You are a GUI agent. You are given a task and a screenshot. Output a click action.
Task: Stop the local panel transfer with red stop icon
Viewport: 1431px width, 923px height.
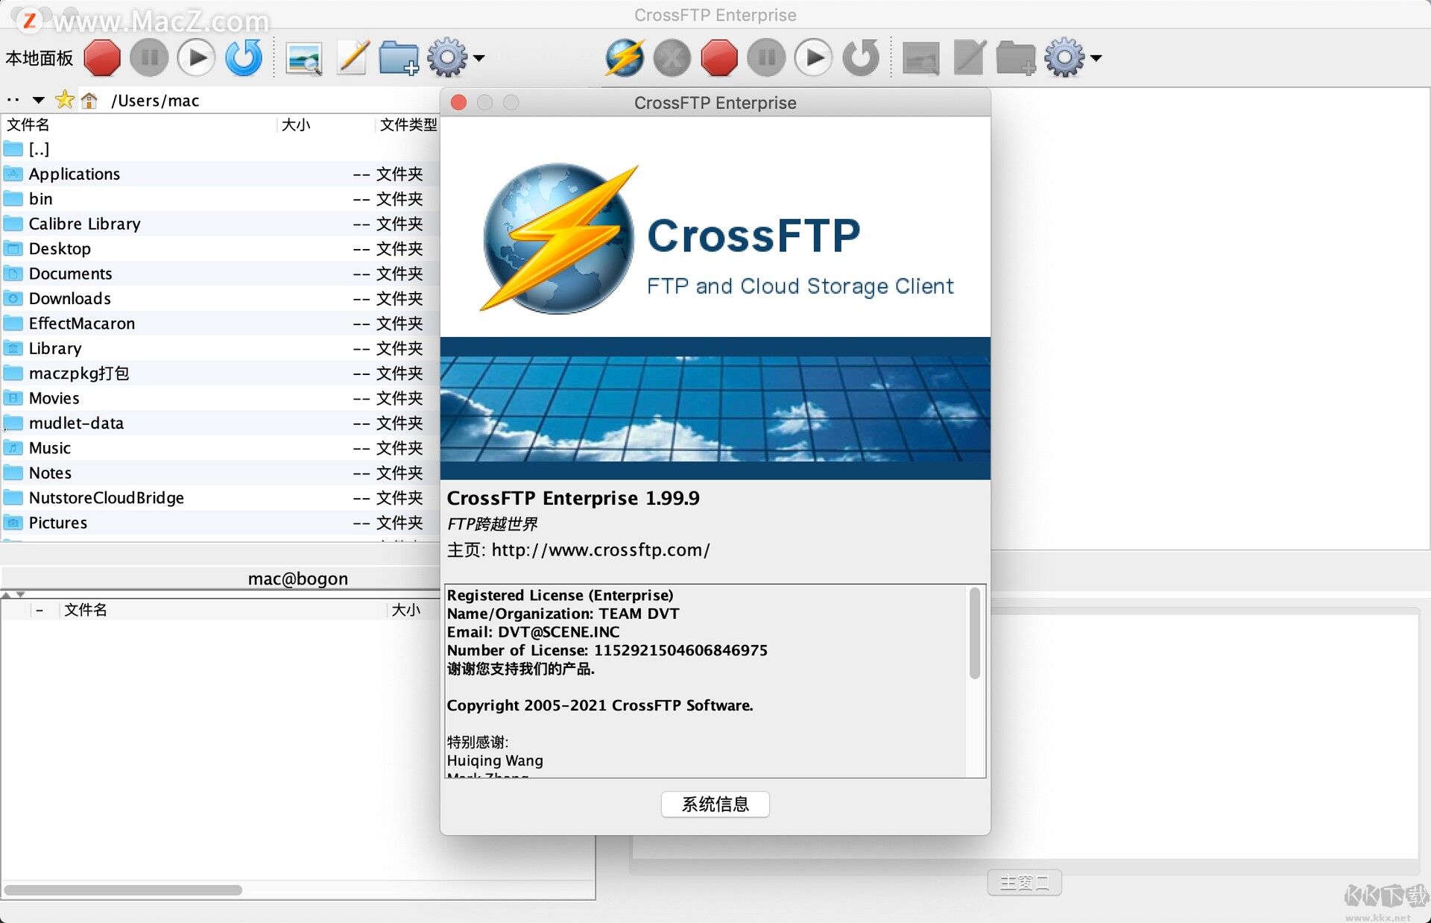(102, 57)
